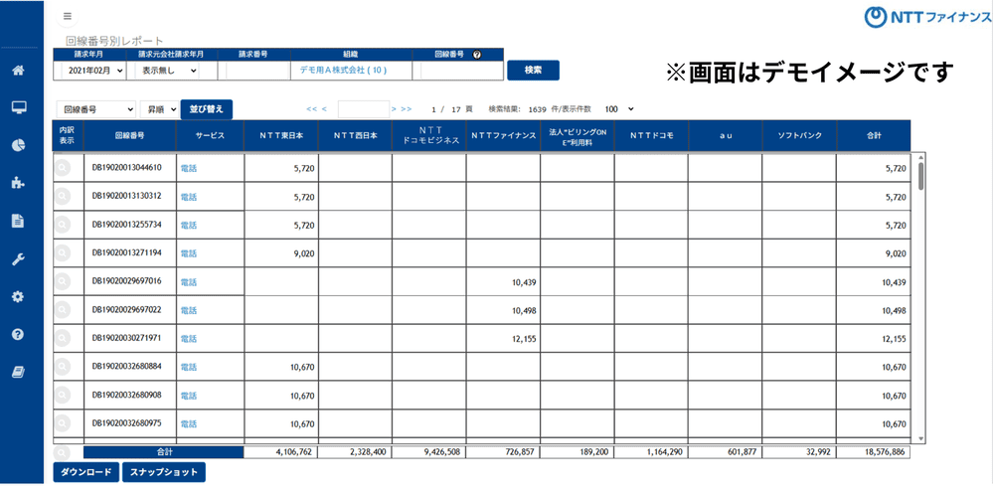The height and width of the screenshot is (493, 993).
Task: Click line number DB19020013271194
Action: 126,252
